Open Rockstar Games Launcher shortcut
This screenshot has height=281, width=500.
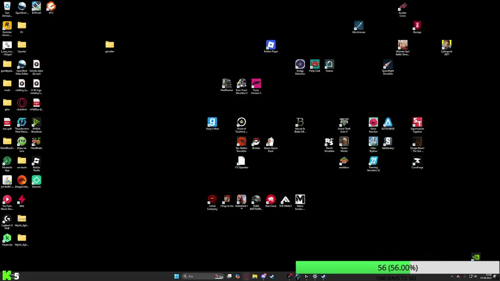tap(7, 28)
